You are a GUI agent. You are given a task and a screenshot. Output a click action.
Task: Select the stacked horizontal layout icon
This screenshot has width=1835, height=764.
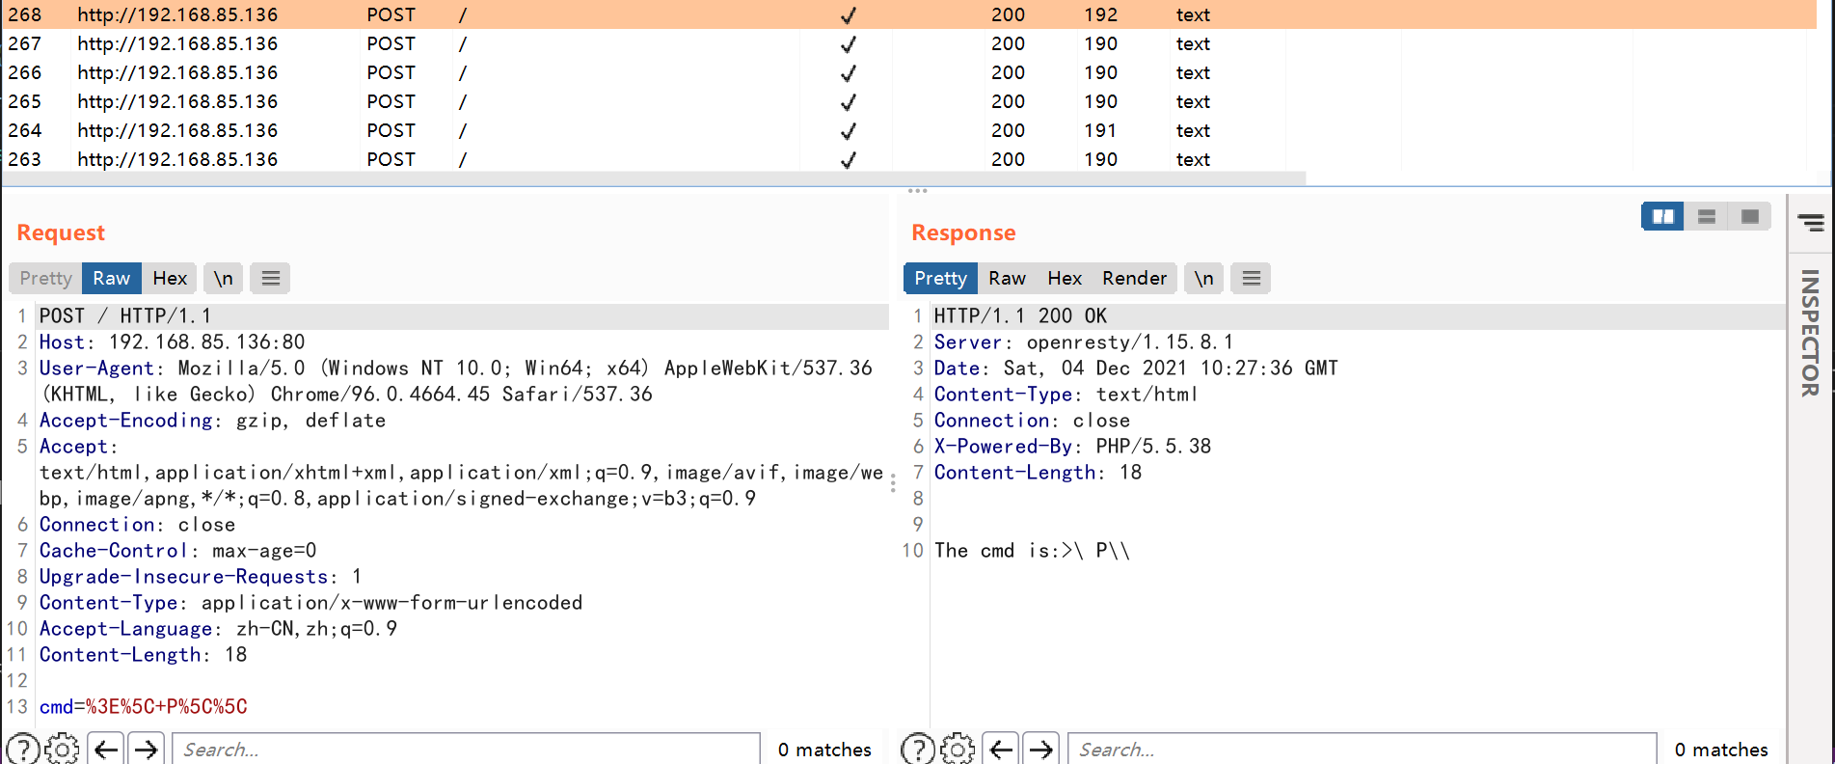coord(1706,216)
